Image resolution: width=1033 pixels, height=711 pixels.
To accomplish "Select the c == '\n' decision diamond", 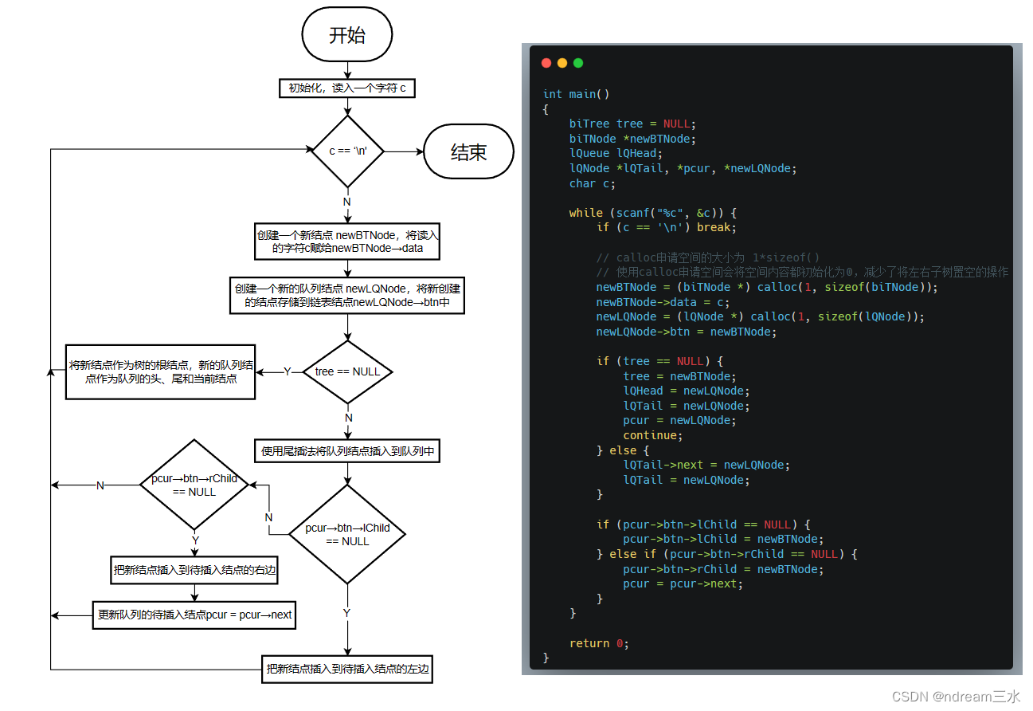I will click(x=347, y=151).
